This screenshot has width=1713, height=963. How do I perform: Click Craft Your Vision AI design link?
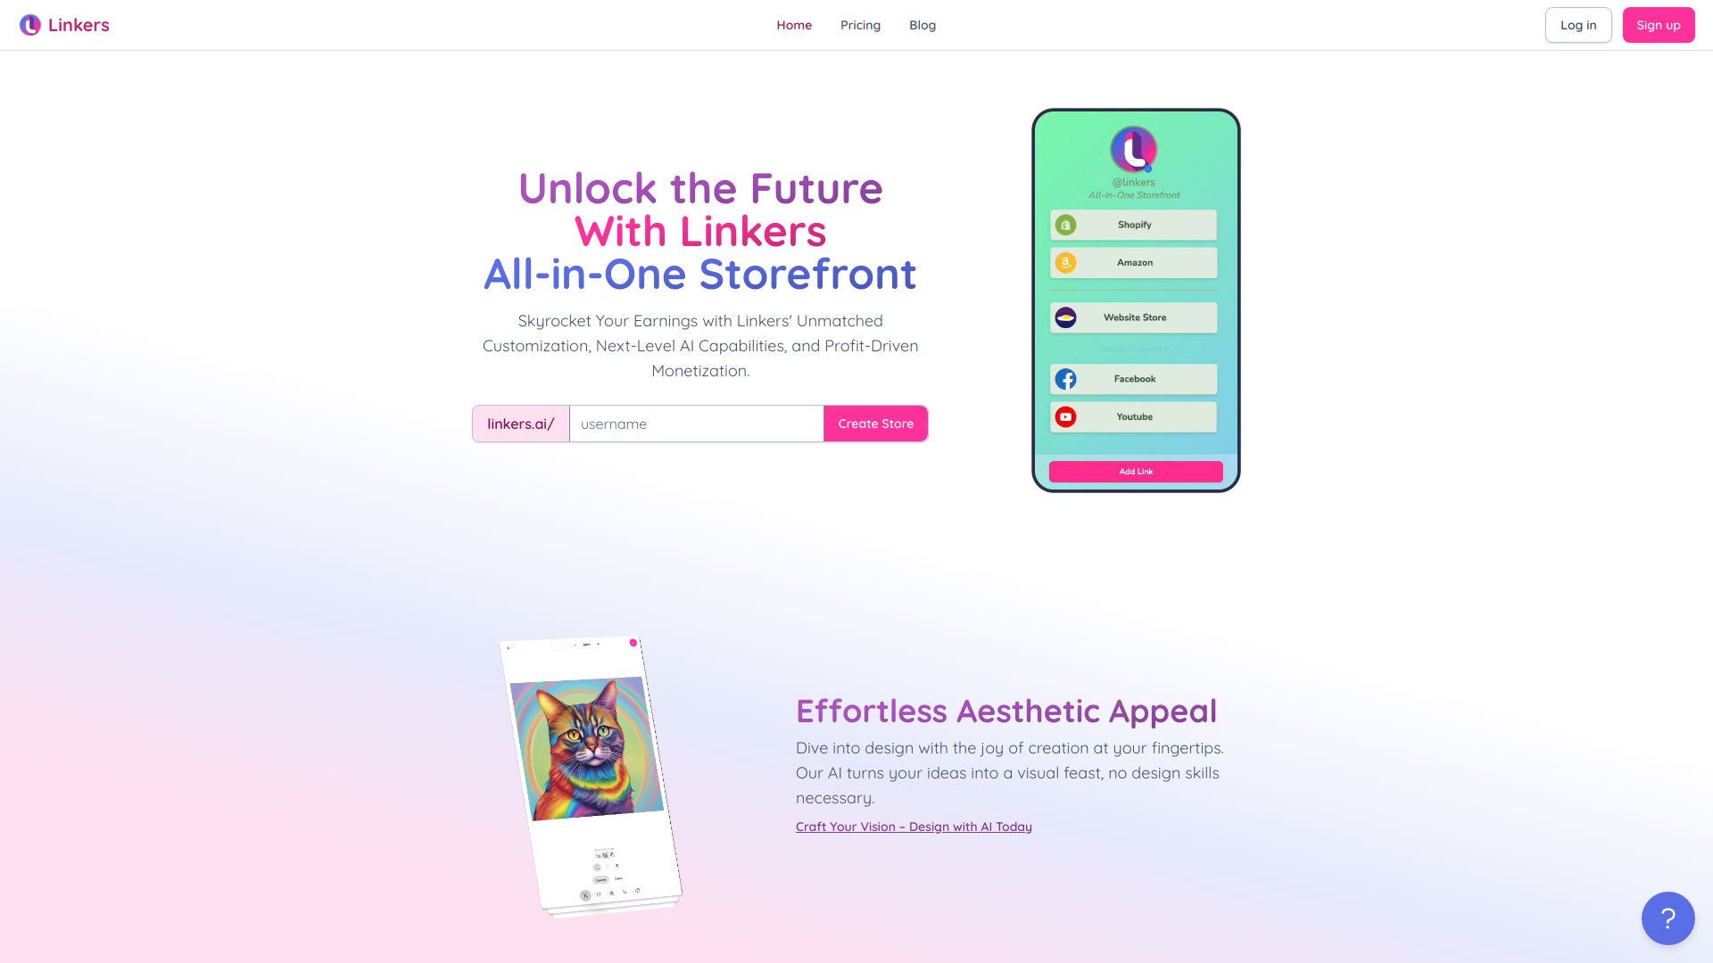[913, 826]
